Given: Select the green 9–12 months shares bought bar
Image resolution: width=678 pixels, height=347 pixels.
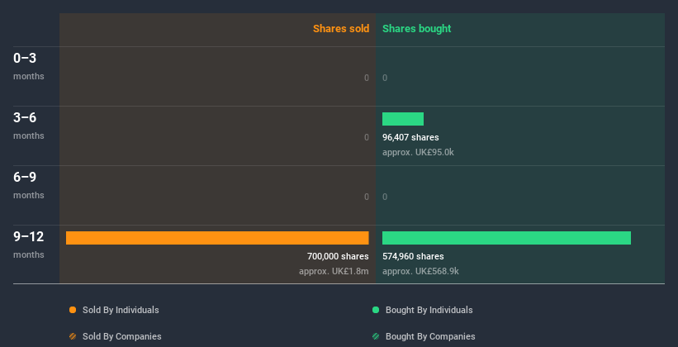Looking at the screenshot, I should (506, 238).
